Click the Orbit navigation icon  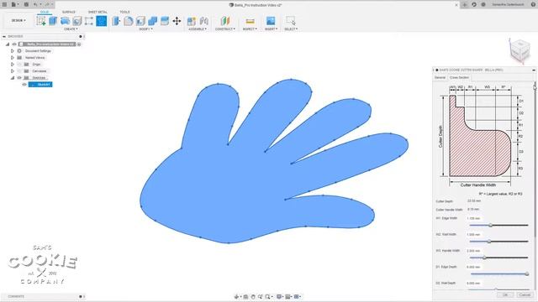point(237,296)
